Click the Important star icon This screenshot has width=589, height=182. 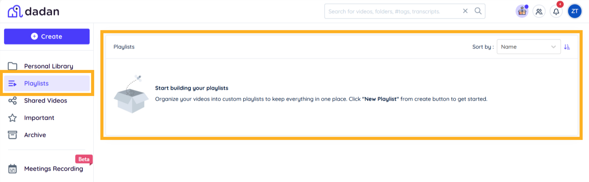(13, 118)
